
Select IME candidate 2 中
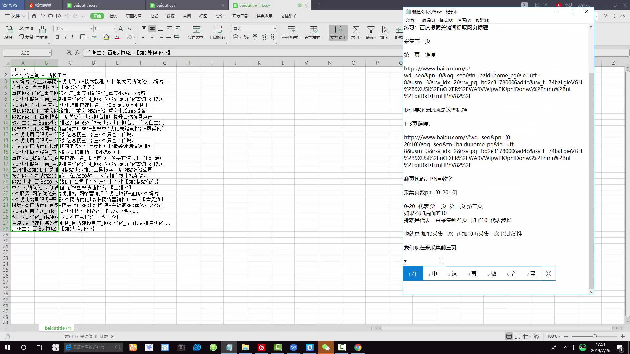tap(433, 274)
